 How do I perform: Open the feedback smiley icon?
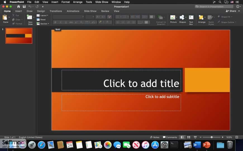point(238,6)
